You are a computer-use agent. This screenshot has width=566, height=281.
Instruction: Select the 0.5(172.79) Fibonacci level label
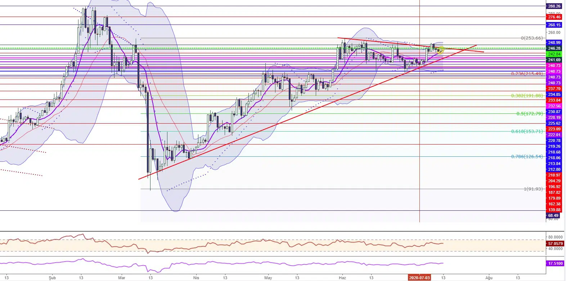pos(529,114)
